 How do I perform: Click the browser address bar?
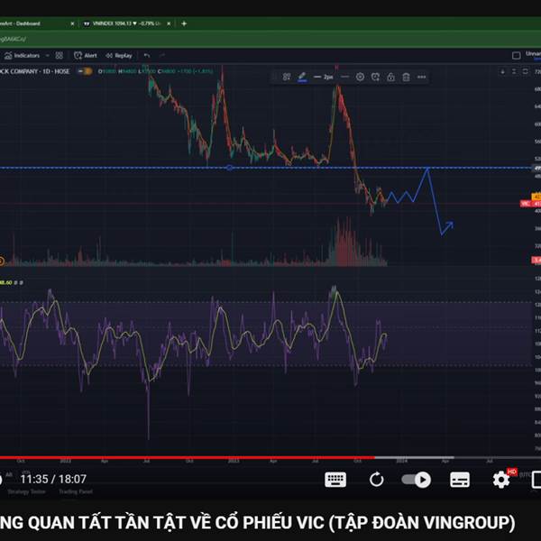click(270, 39)
